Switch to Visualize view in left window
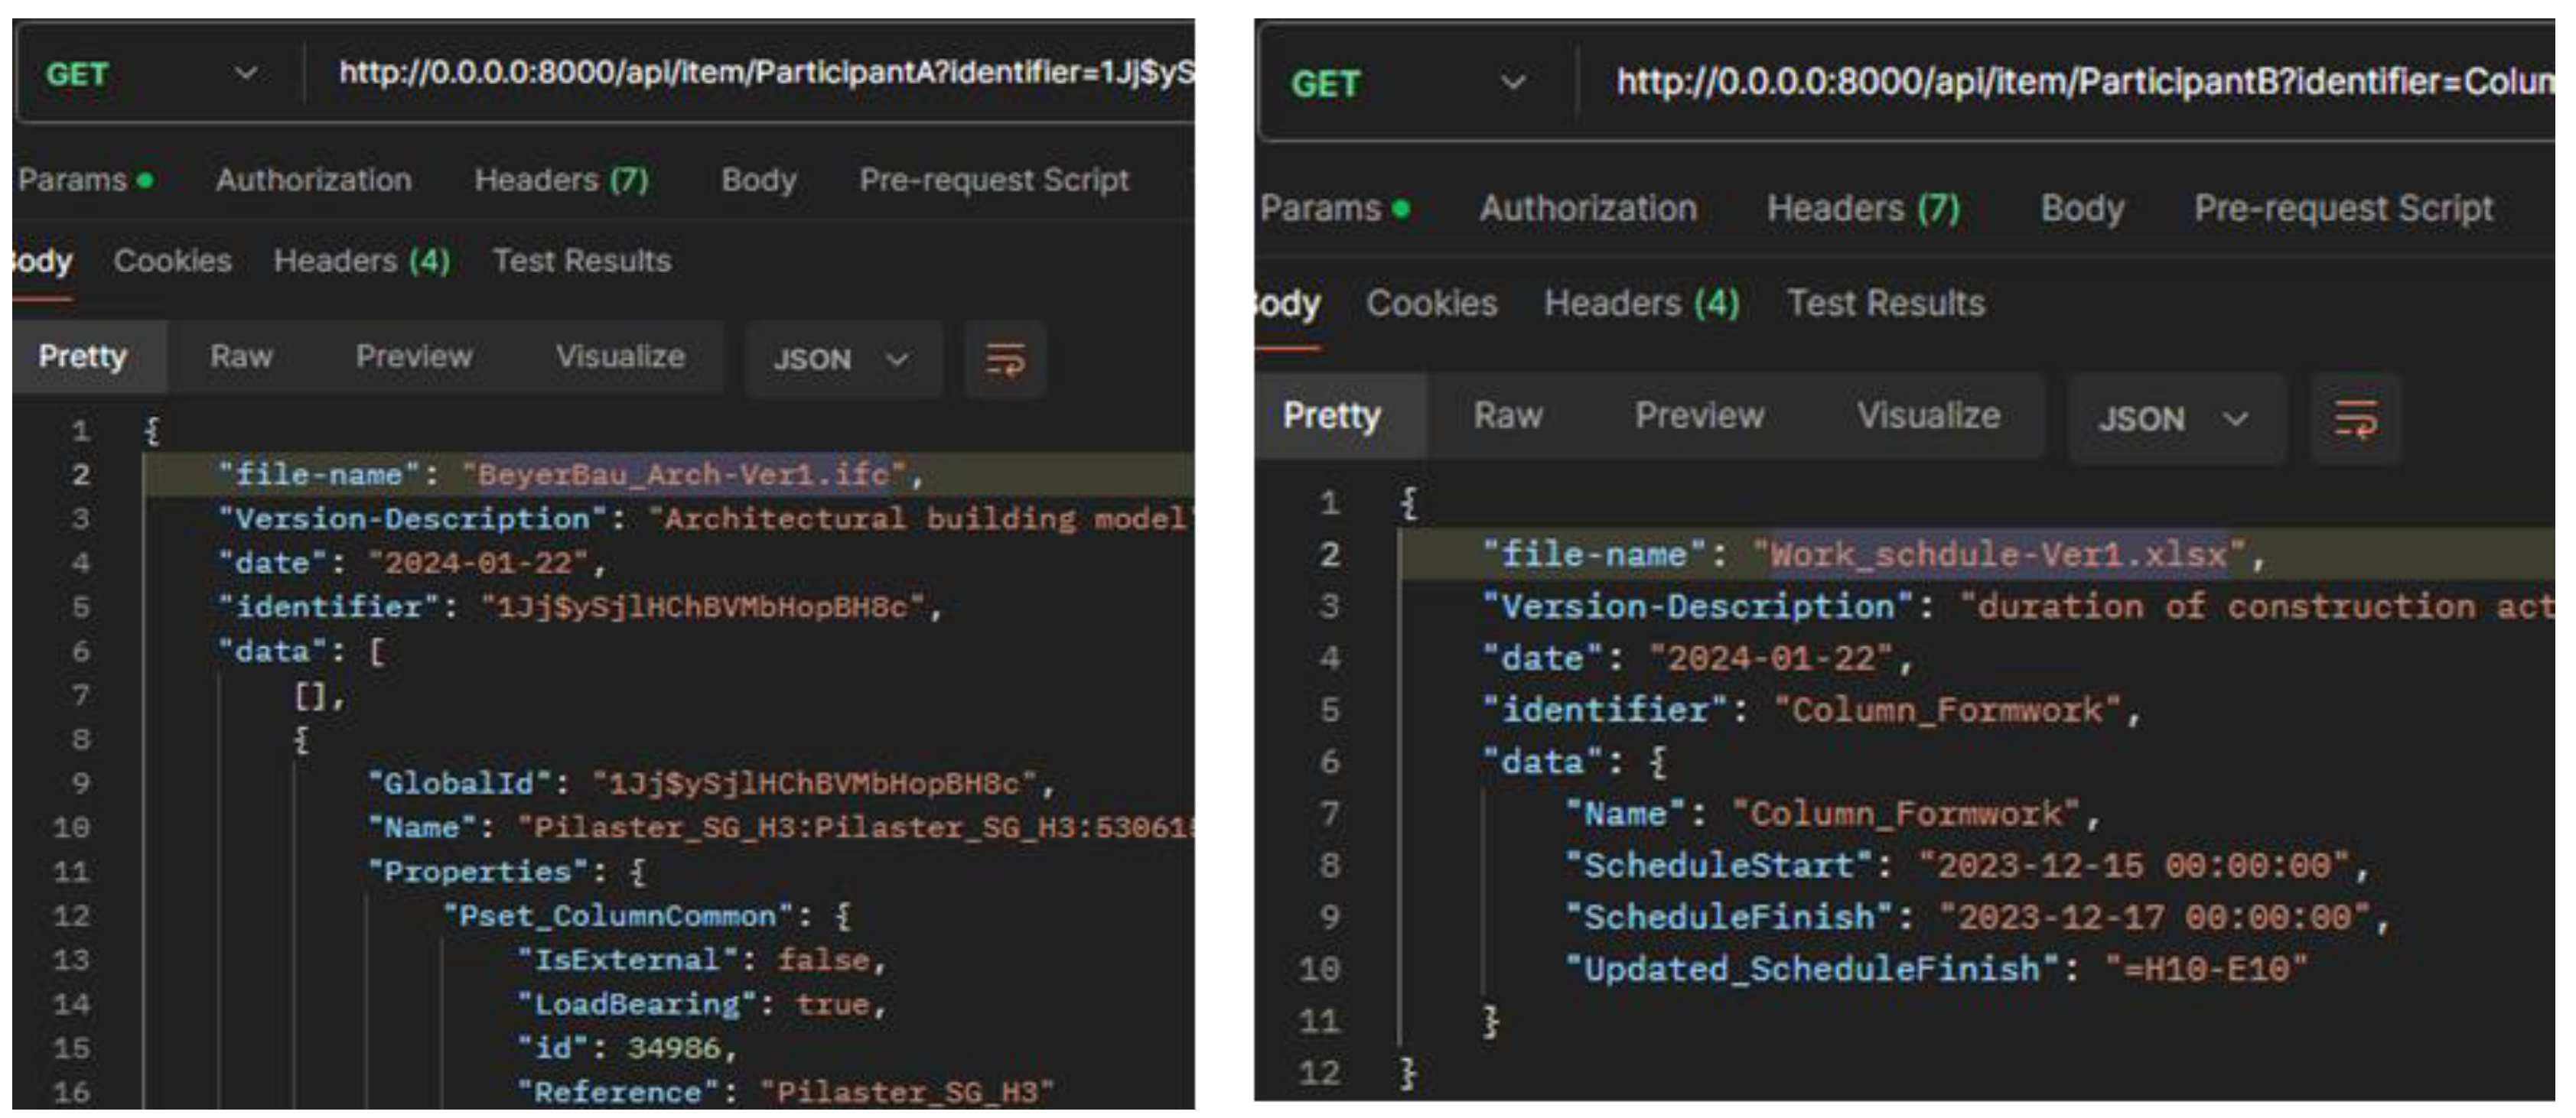Screen dimensions: 2576x1118 tap(620, 356)
